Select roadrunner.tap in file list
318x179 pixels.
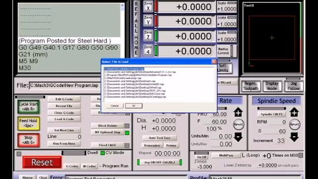pos(123,78)
